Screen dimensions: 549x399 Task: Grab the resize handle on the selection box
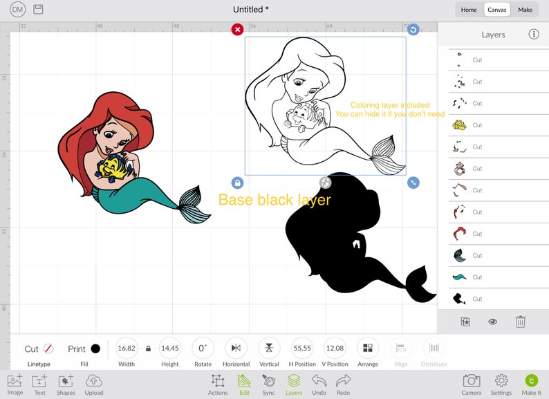pos(413,183)
